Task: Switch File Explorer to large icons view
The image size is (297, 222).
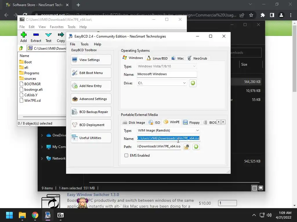Action: [261, 188]
